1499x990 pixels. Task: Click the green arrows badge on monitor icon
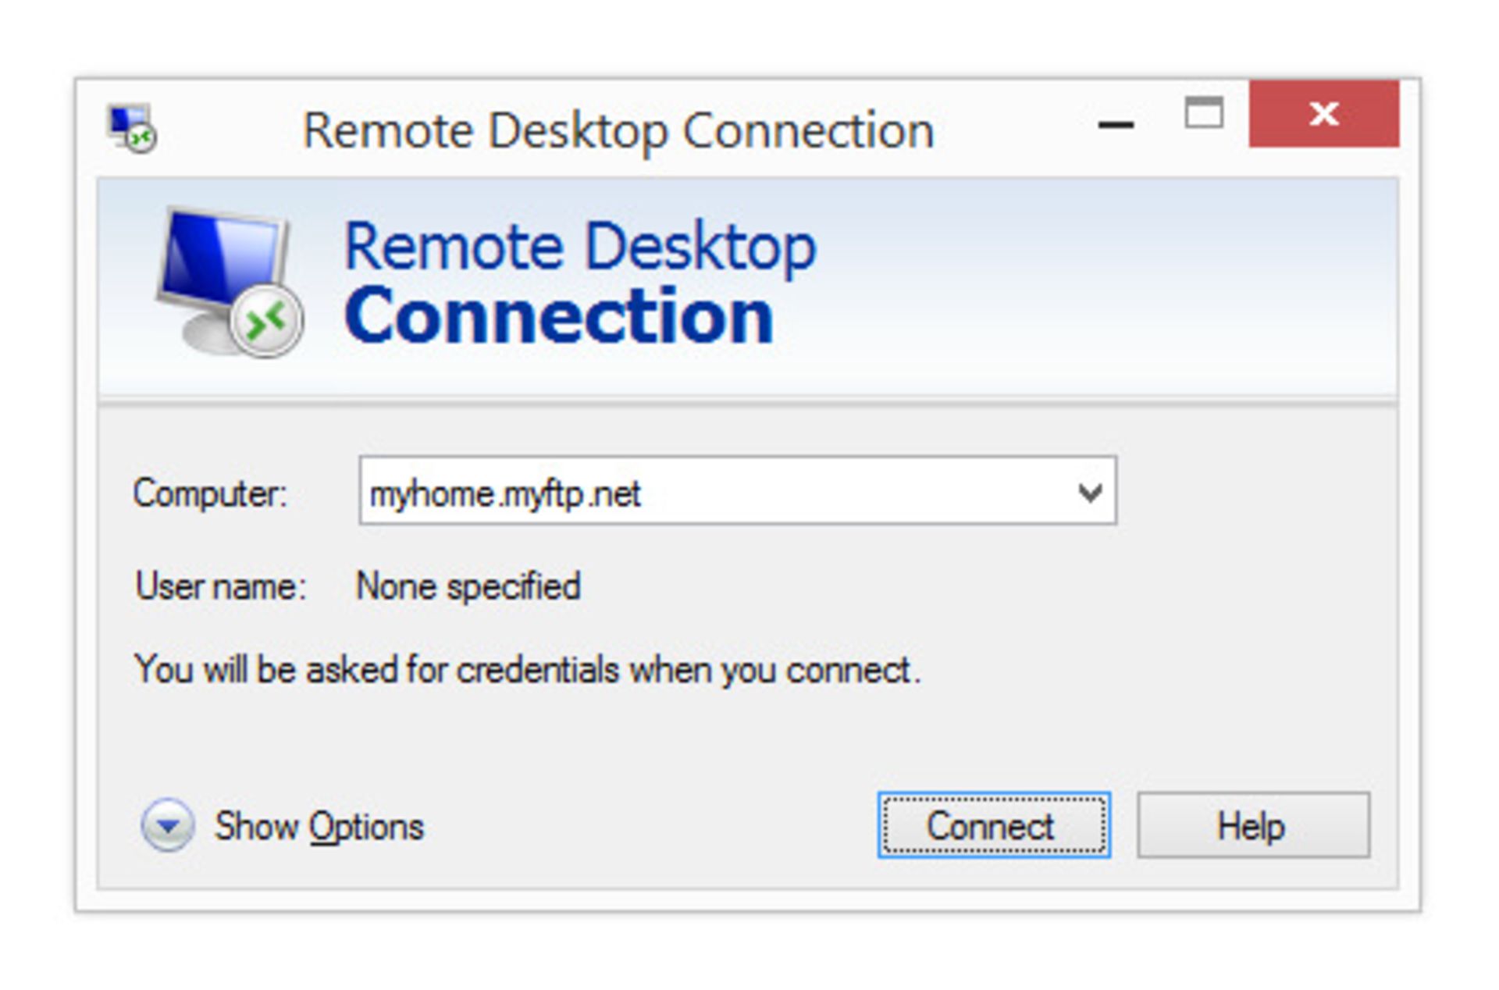tap(265, 321)
